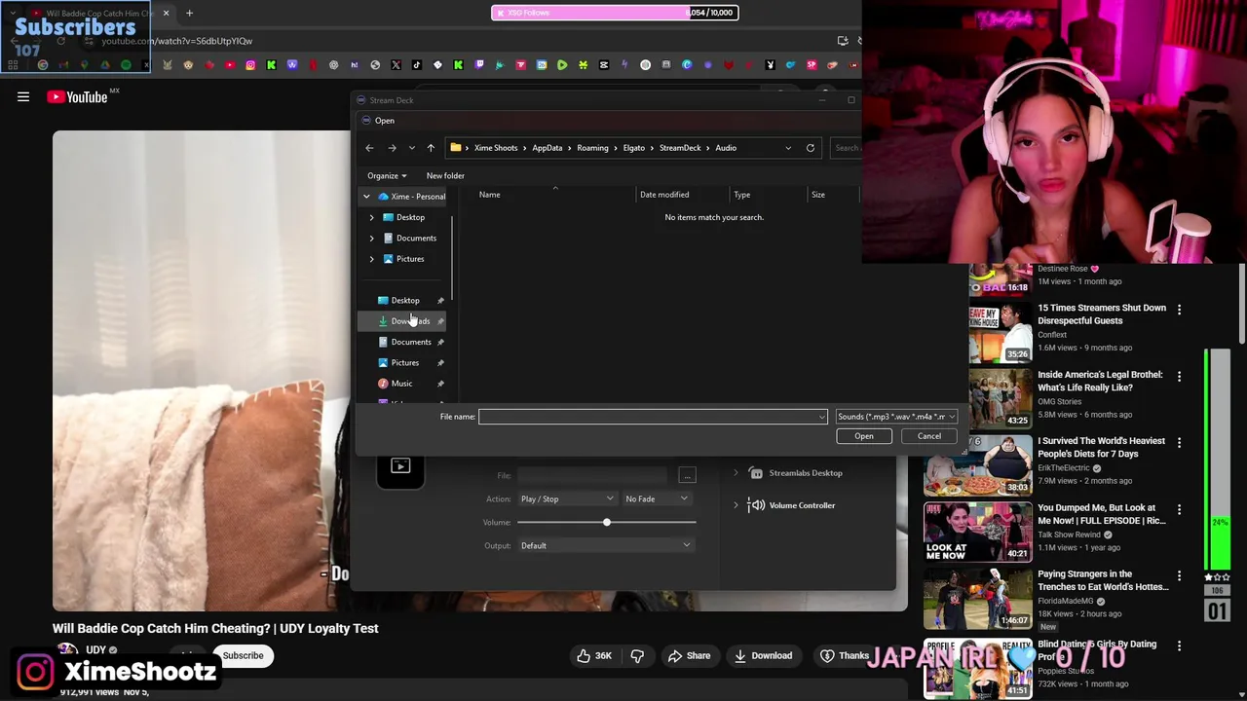Close the Will Baddie Cop browser tab
1247x701 pixels.
[166, 13]
